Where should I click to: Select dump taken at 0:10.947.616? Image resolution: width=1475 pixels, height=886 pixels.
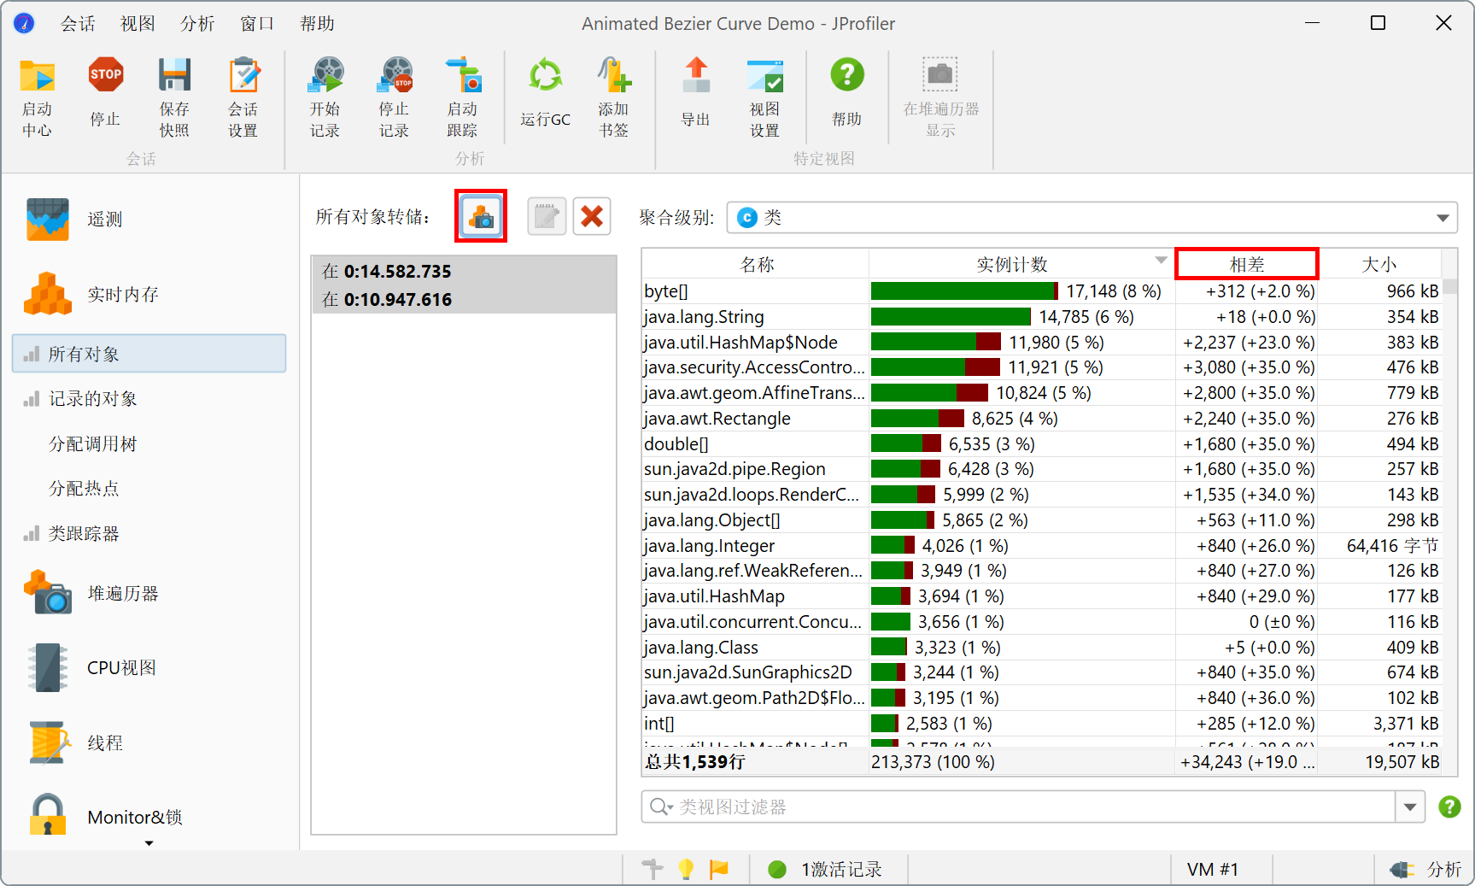pyautogui.click(x=464, y=300)
